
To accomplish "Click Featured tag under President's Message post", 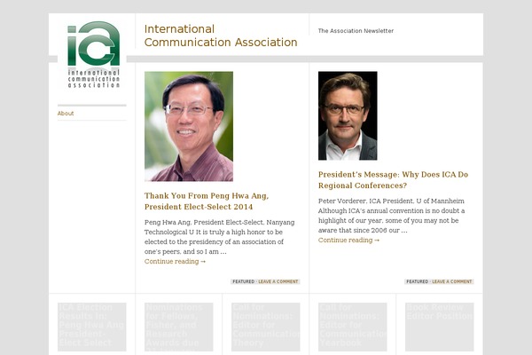I will 417,281.
